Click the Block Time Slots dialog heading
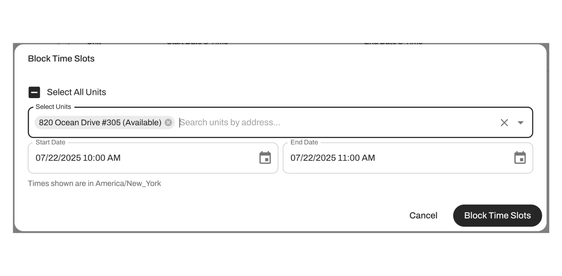Image resolution: width=562 pixels, height=276 pixels. point(61,59)
